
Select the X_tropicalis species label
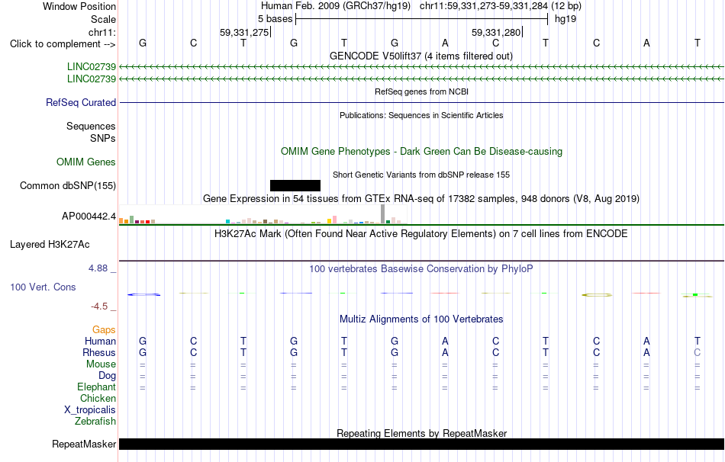[90, 410]
